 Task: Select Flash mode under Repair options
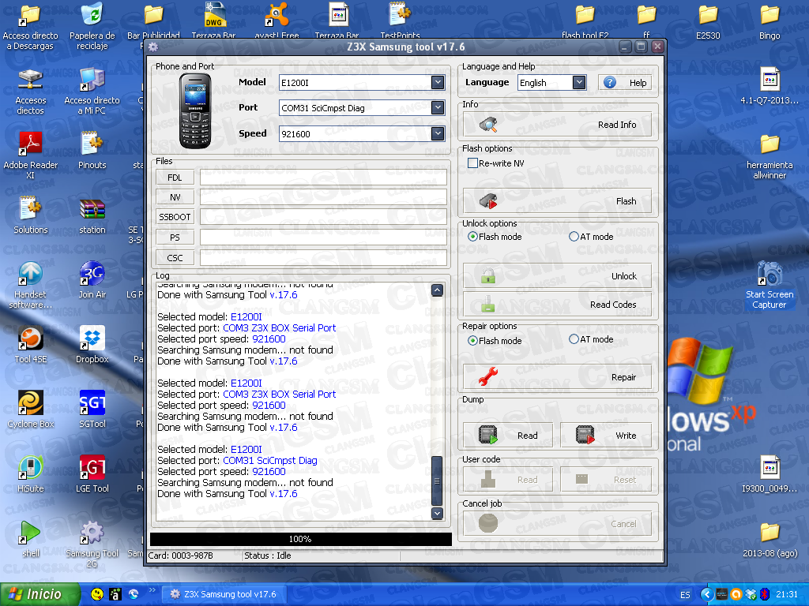472,341
